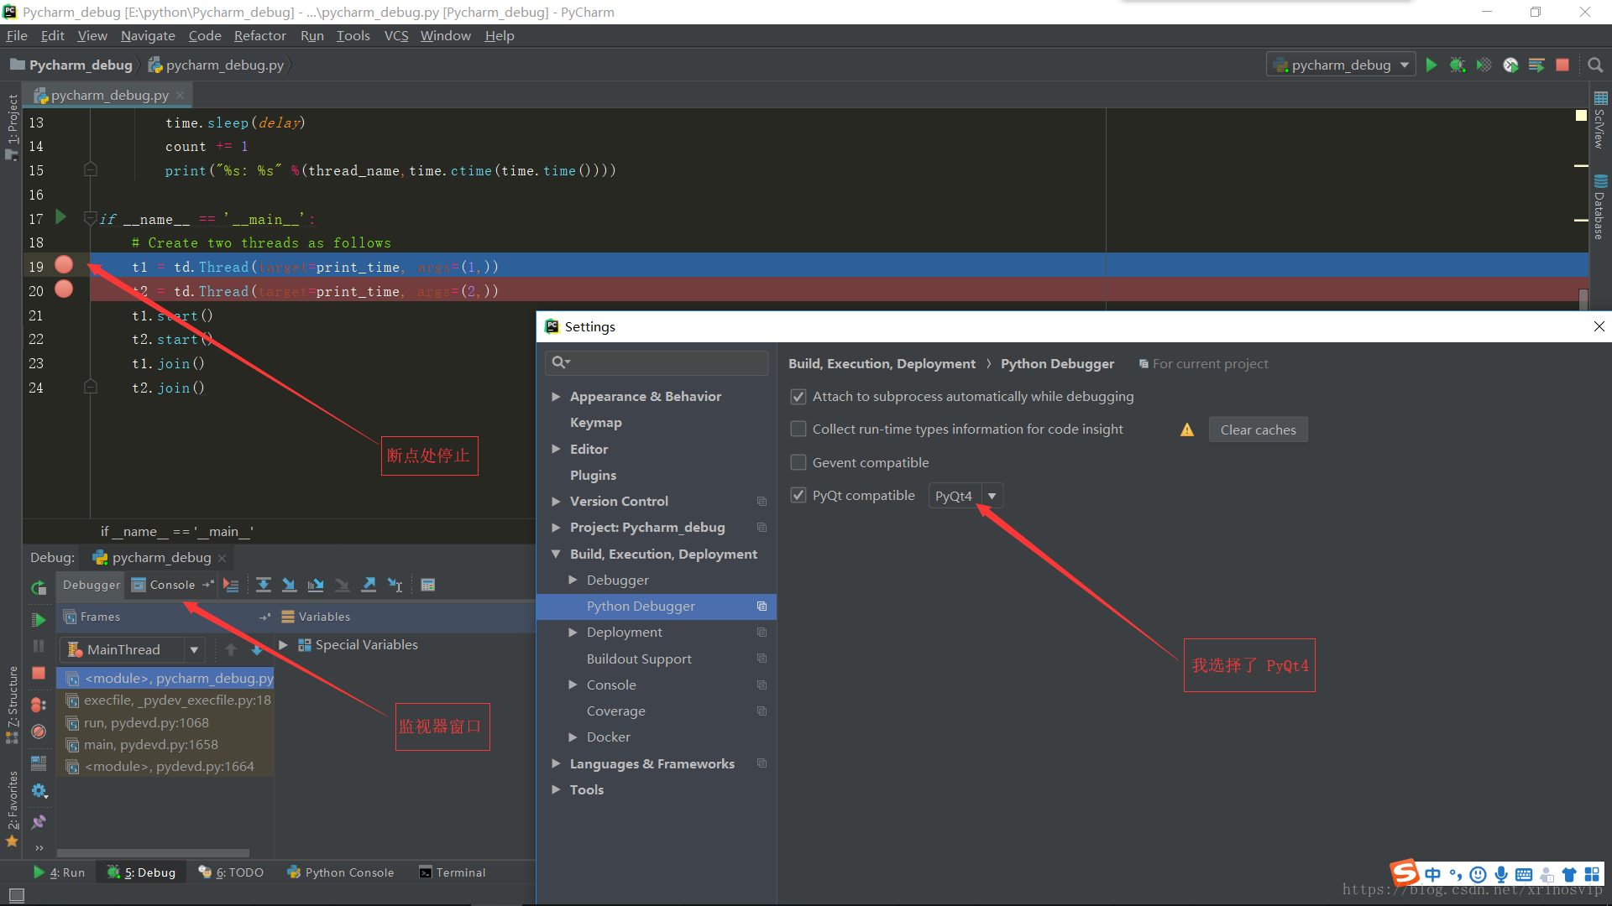This screenshot has width=1612, height=906.
Task: Select Keymap in the Settings tree
Action: click(595, 423)
